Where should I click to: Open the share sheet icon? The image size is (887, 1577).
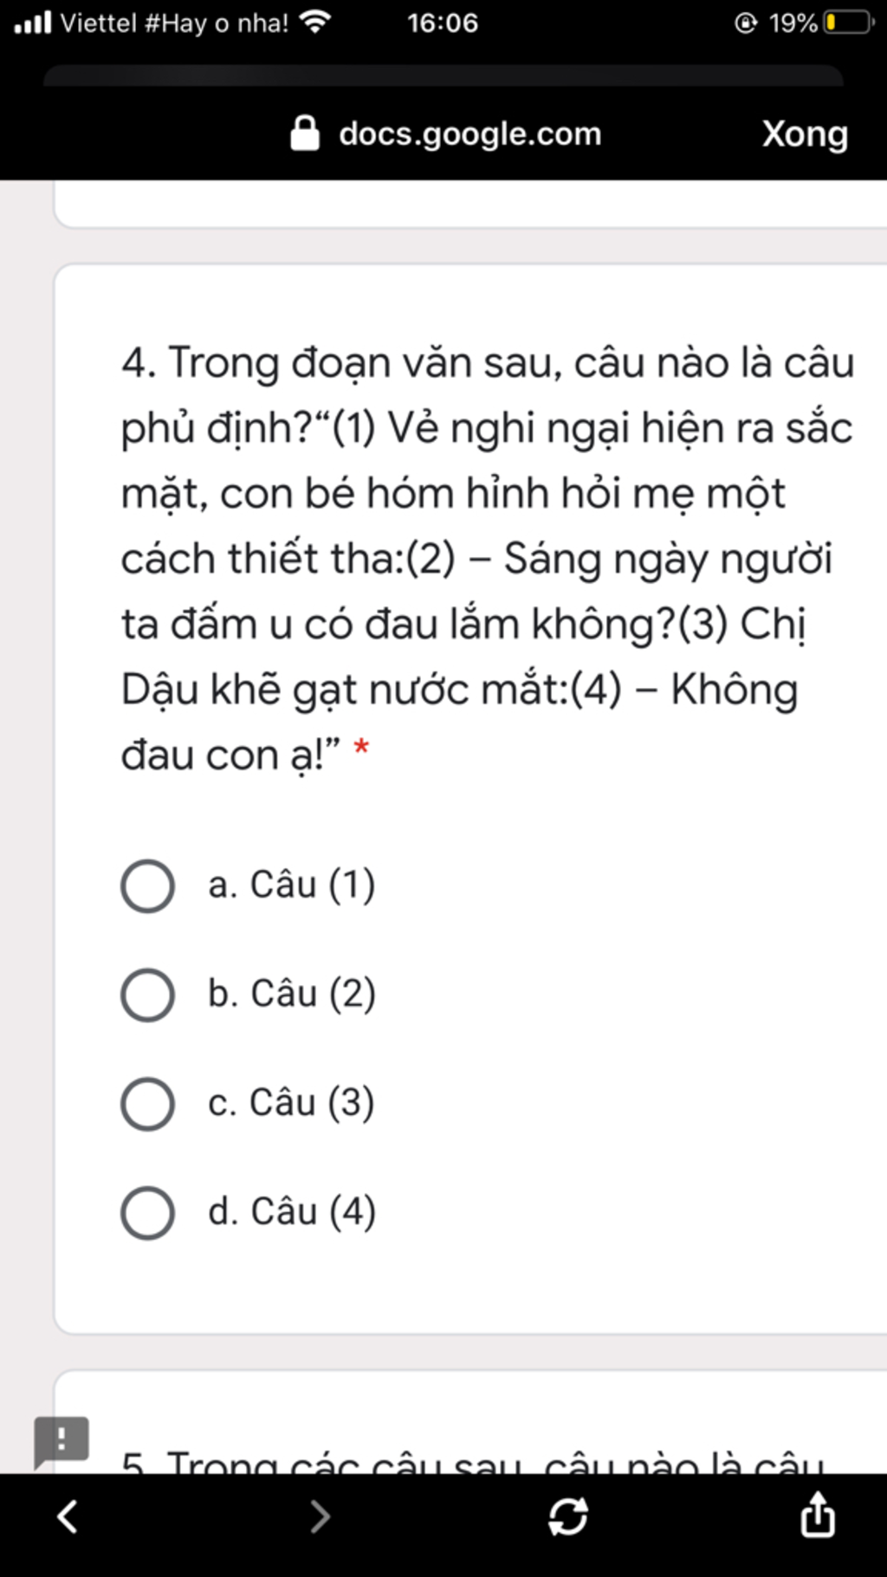pos(817,1515)
